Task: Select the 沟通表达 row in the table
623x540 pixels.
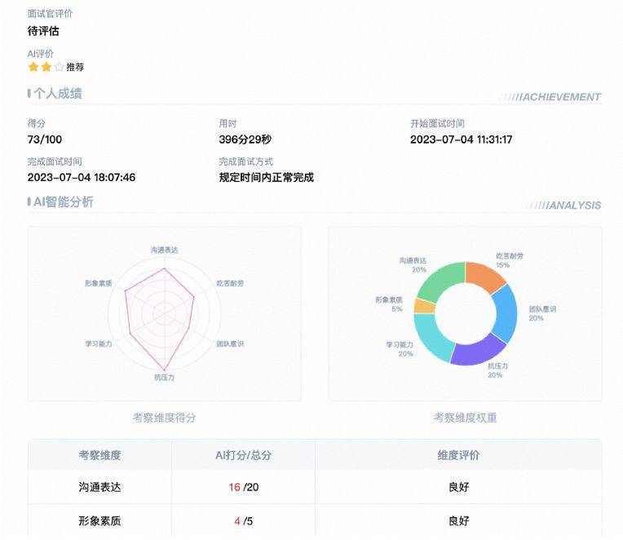Action: 99,487
